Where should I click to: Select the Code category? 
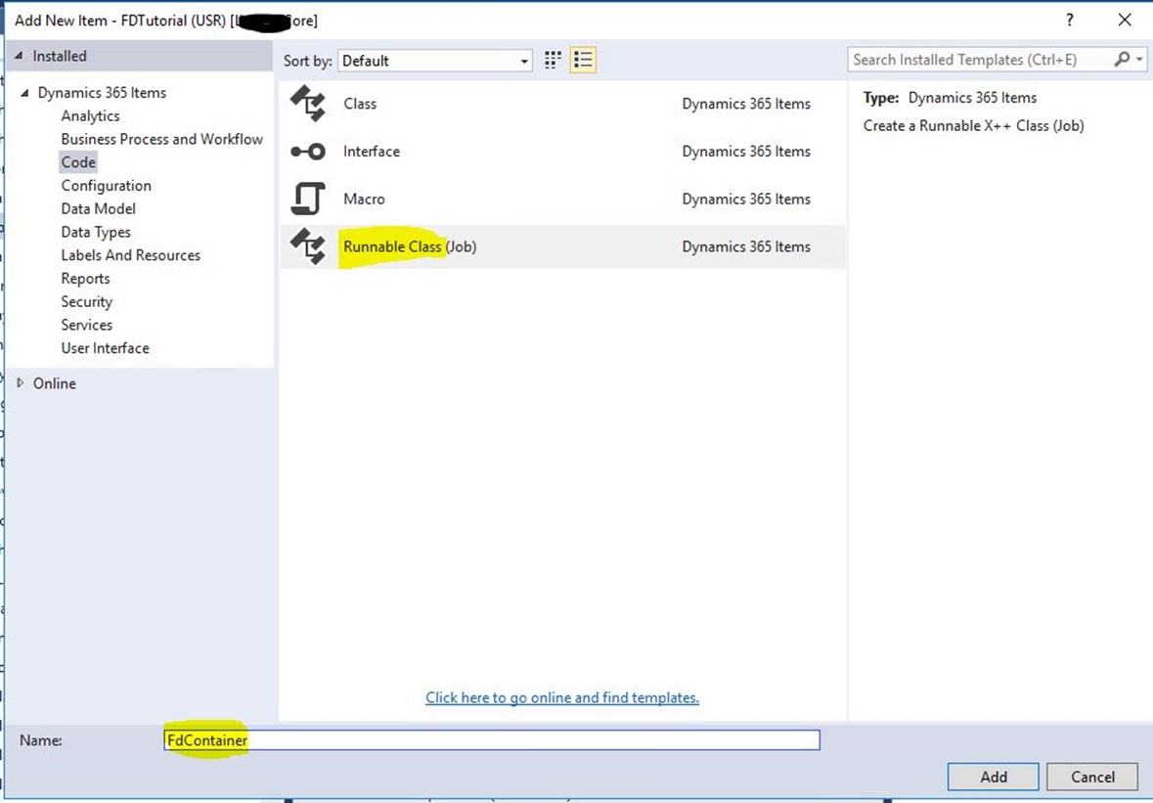coord(78,161)
